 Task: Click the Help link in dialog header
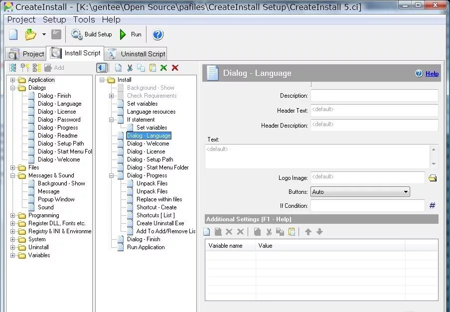[432, 73]
